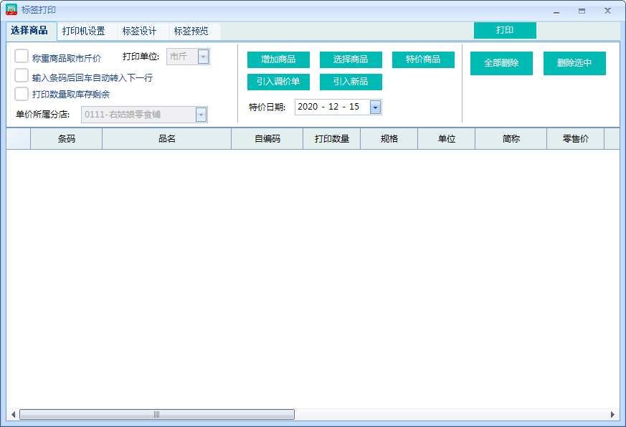This screenshot has width=626, height=427.
Task: Click the month 12 in date field
Action: [333, 107]
